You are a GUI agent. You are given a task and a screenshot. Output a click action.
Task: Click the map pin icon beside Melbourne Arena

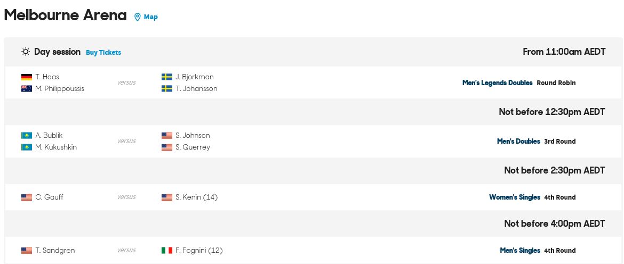point(137,17)
